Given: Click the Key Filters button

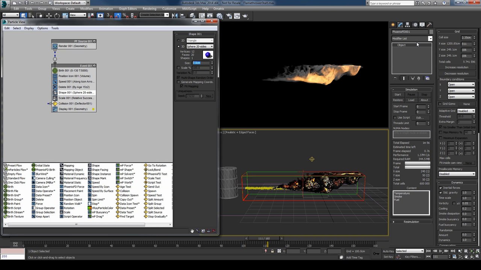Looking at the screenshot, I should tap(413, 257).
